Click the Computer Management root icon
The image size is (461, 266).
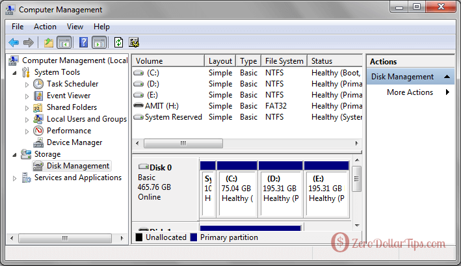pos(14,60)
